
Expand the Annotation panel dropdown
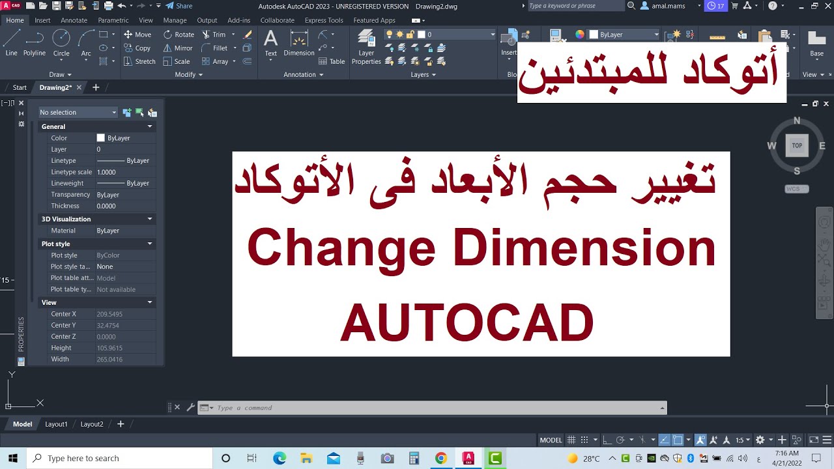click(x=304, y=75)
